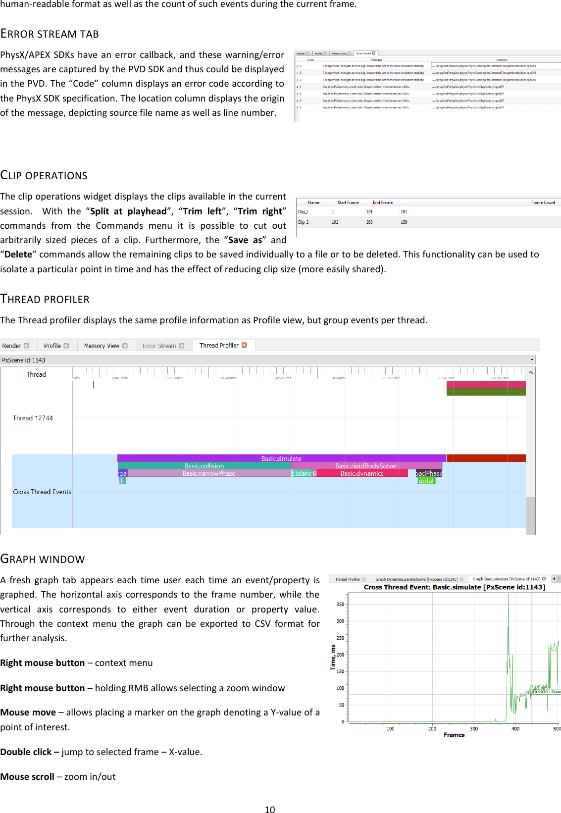Image resolution: width=561 pixels, height=813 pixels.
Task: Click the Basic.rigidBodySolver event bar
Action: point(366,466)
